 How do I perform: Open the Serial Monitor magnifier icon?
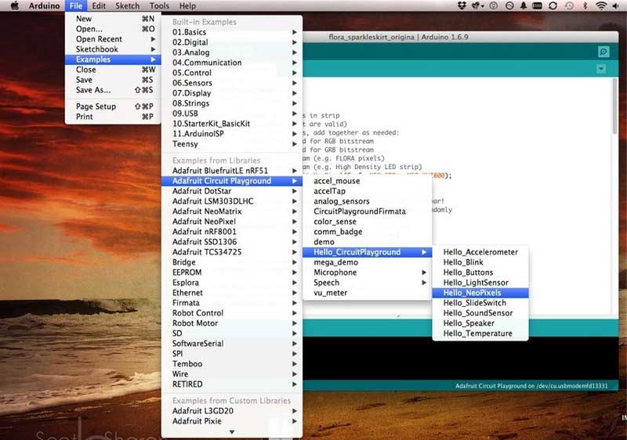tap(603, 52)
